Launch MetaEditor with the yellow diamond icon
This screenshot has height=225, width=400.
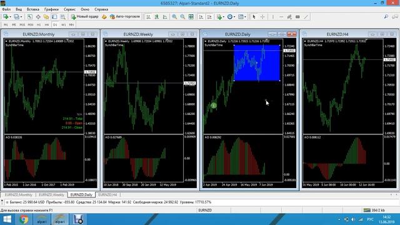(x=104, y=17)
